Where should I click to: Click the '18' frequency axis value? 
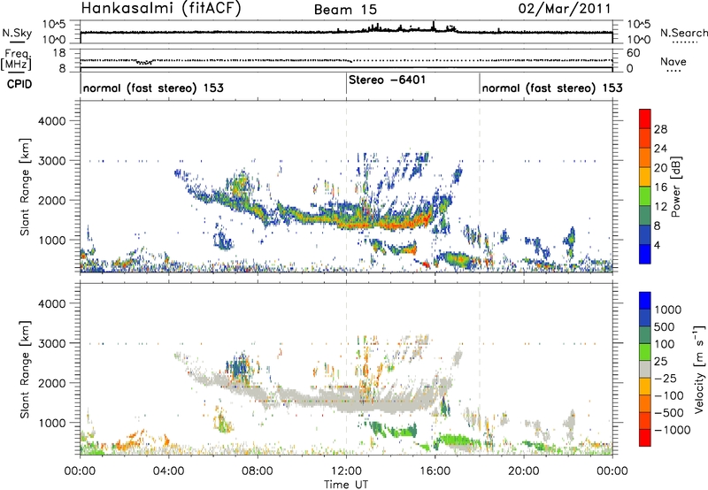pyautogui.click(x=59, y=53)
